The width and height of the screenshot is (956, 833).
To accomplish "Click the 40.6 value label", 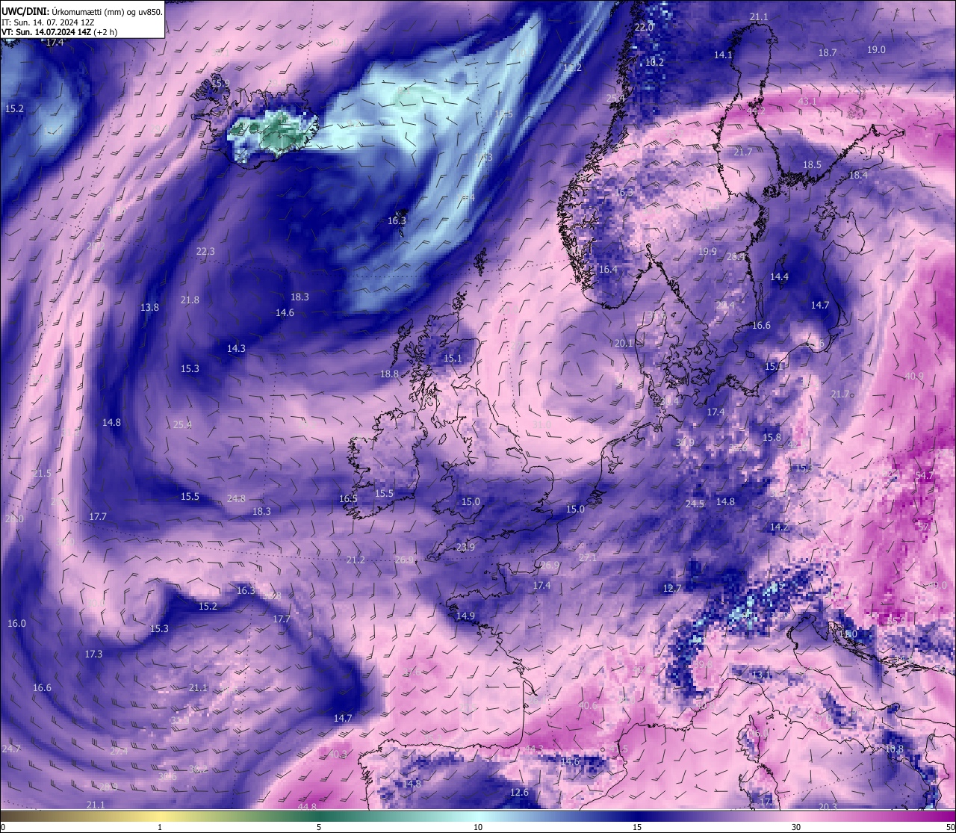I will point(588,706).
